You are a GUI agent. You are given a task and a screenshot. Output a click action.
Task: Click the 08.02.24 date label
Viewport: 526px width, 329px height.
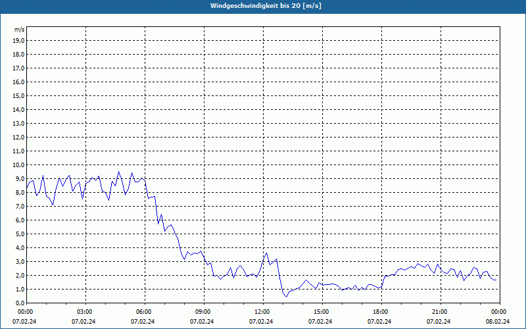(498, 322)
